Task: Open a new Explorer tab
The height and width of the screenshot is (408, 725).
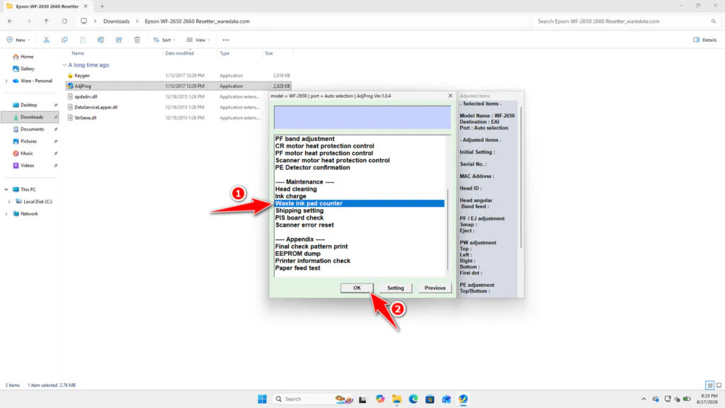Action: coord(102,6)
